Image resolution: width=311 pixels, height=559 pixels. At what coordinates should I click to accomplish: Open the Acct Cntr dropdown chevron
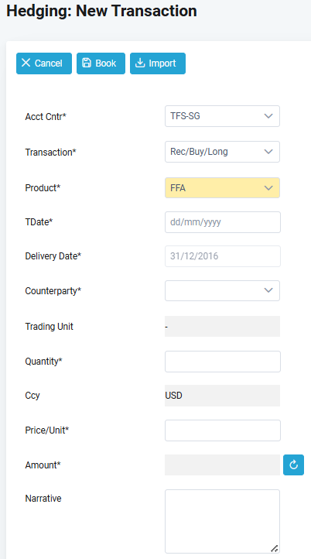tap(268, 116)
